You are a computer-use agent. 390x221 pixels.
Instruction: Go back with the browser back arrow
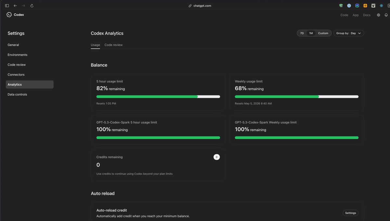[15, 6]
